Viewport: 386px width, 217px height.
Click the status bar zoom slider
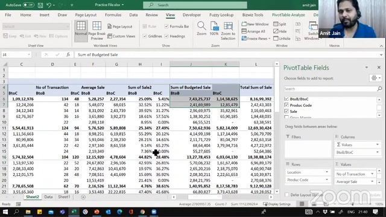(352, 204)
